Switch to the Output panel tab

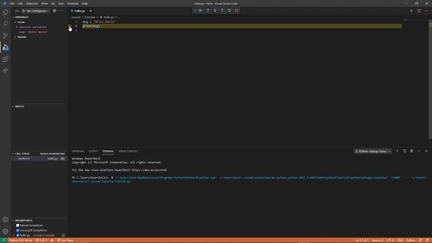pyautogui.click(x=93, y=151)
